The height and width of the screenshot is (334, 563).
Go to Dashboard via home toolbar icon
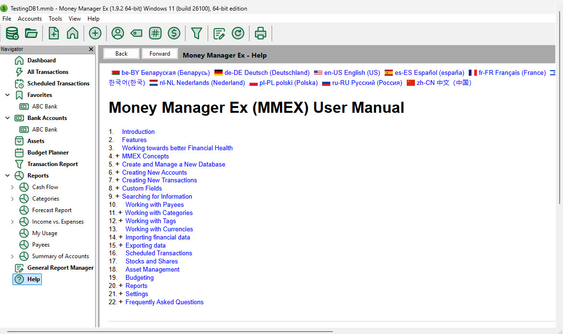click(x=73, y=33)
